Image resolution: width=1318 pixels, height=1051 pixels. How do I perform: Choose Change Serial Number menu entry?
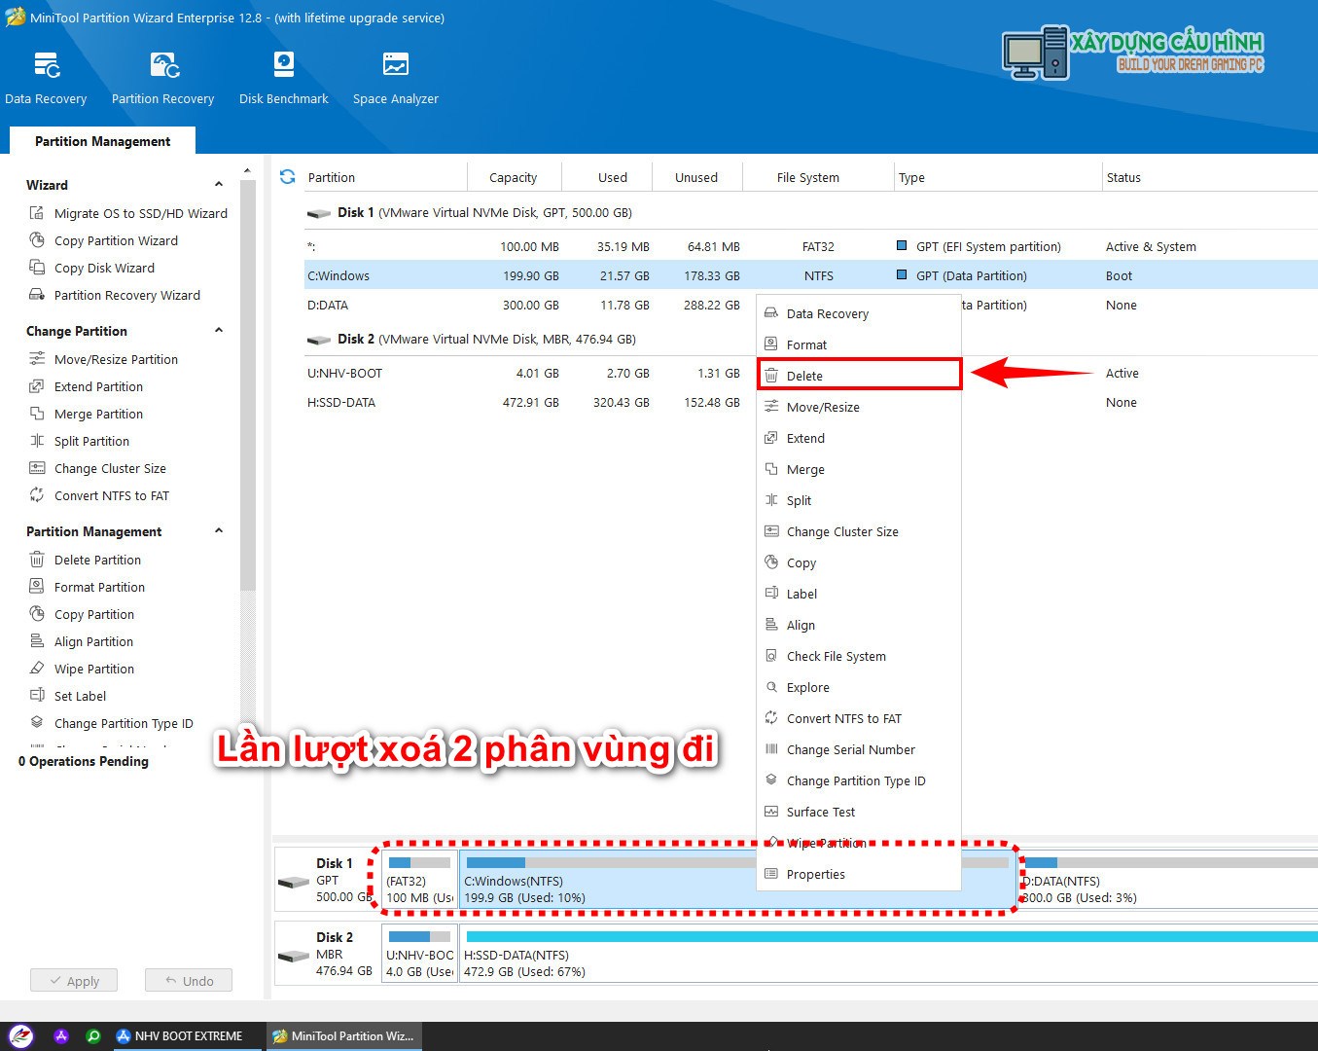[x=859, y=749]
